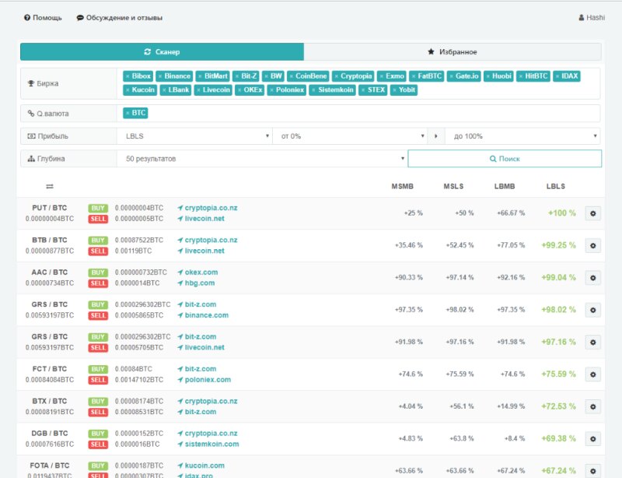Switch to the Избранное tab

453,52
